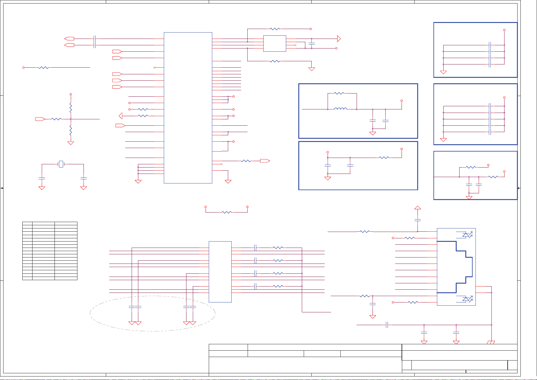Select the title block at the bottom

click(x=363, y=358)
